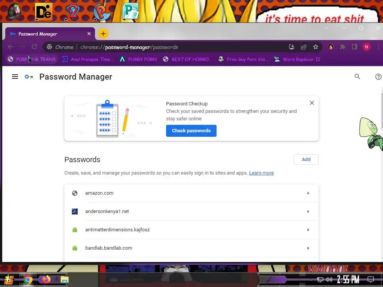Bookmark this page with the star icon
383x287 pixels.
(x=316, y=47)
